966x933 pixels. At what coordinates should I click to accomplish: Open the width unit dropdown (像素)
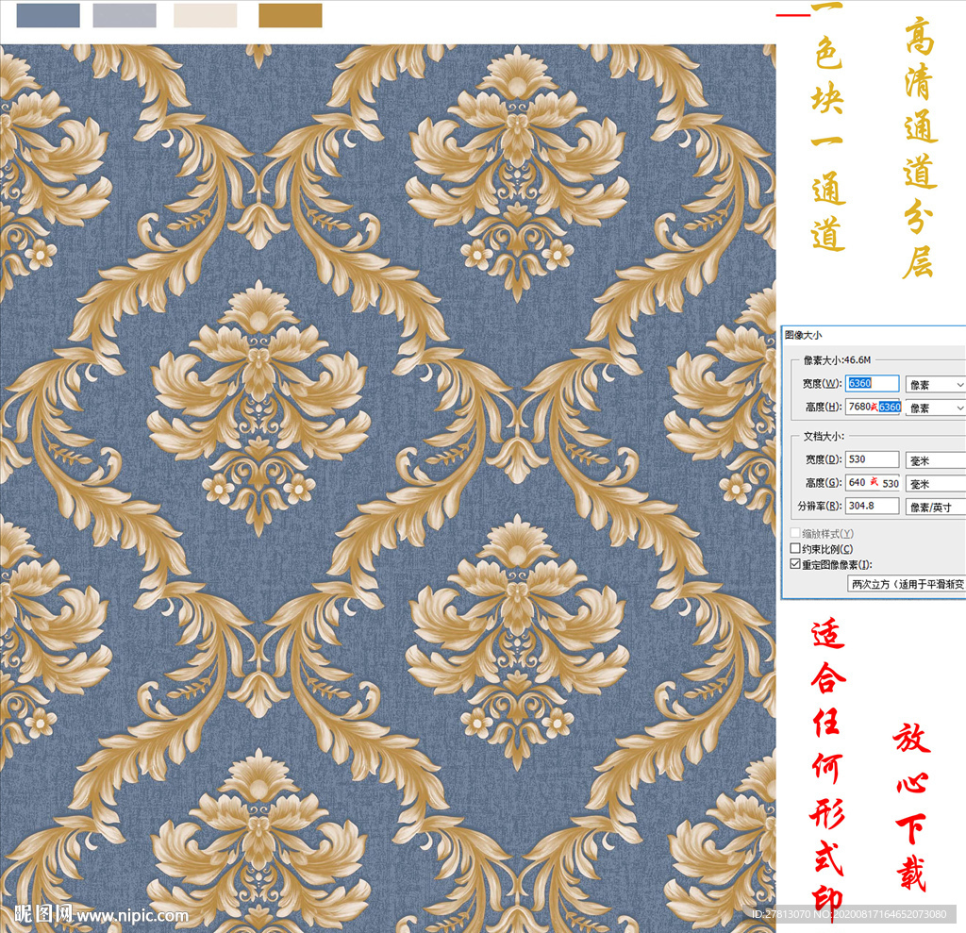pos(935,385)
